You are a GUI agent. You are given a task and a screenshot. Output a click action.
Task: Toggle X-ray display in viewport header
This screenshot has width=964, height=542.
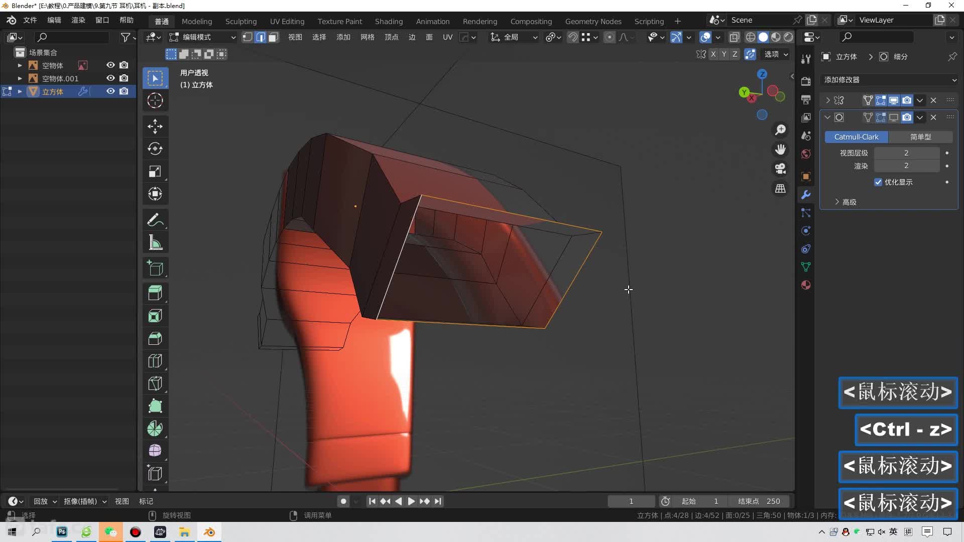(734, 37)
